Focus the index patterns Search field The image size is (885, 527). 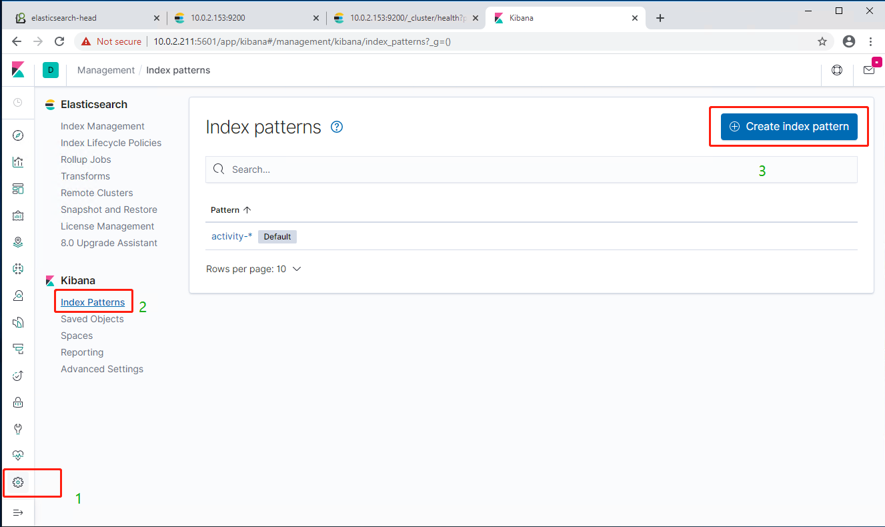[532, 169]
